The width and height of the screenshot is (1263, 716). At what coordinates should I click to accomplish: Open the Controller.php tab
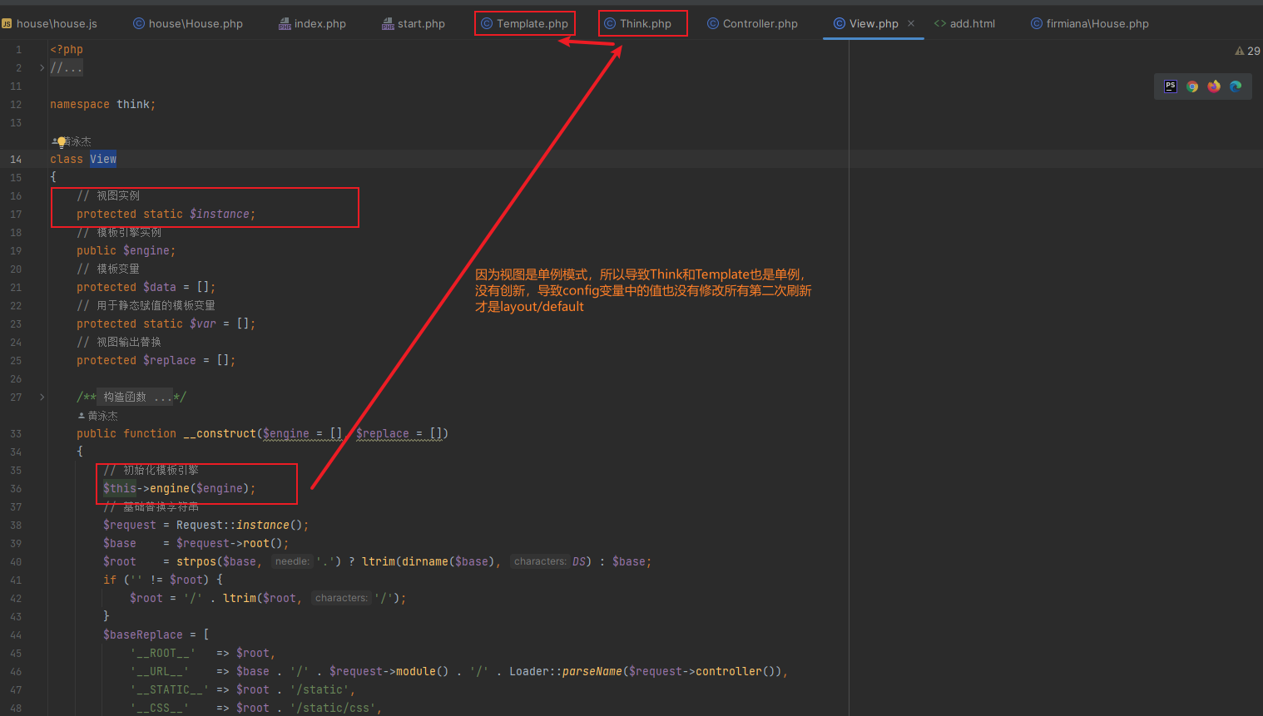coord(752,23)
